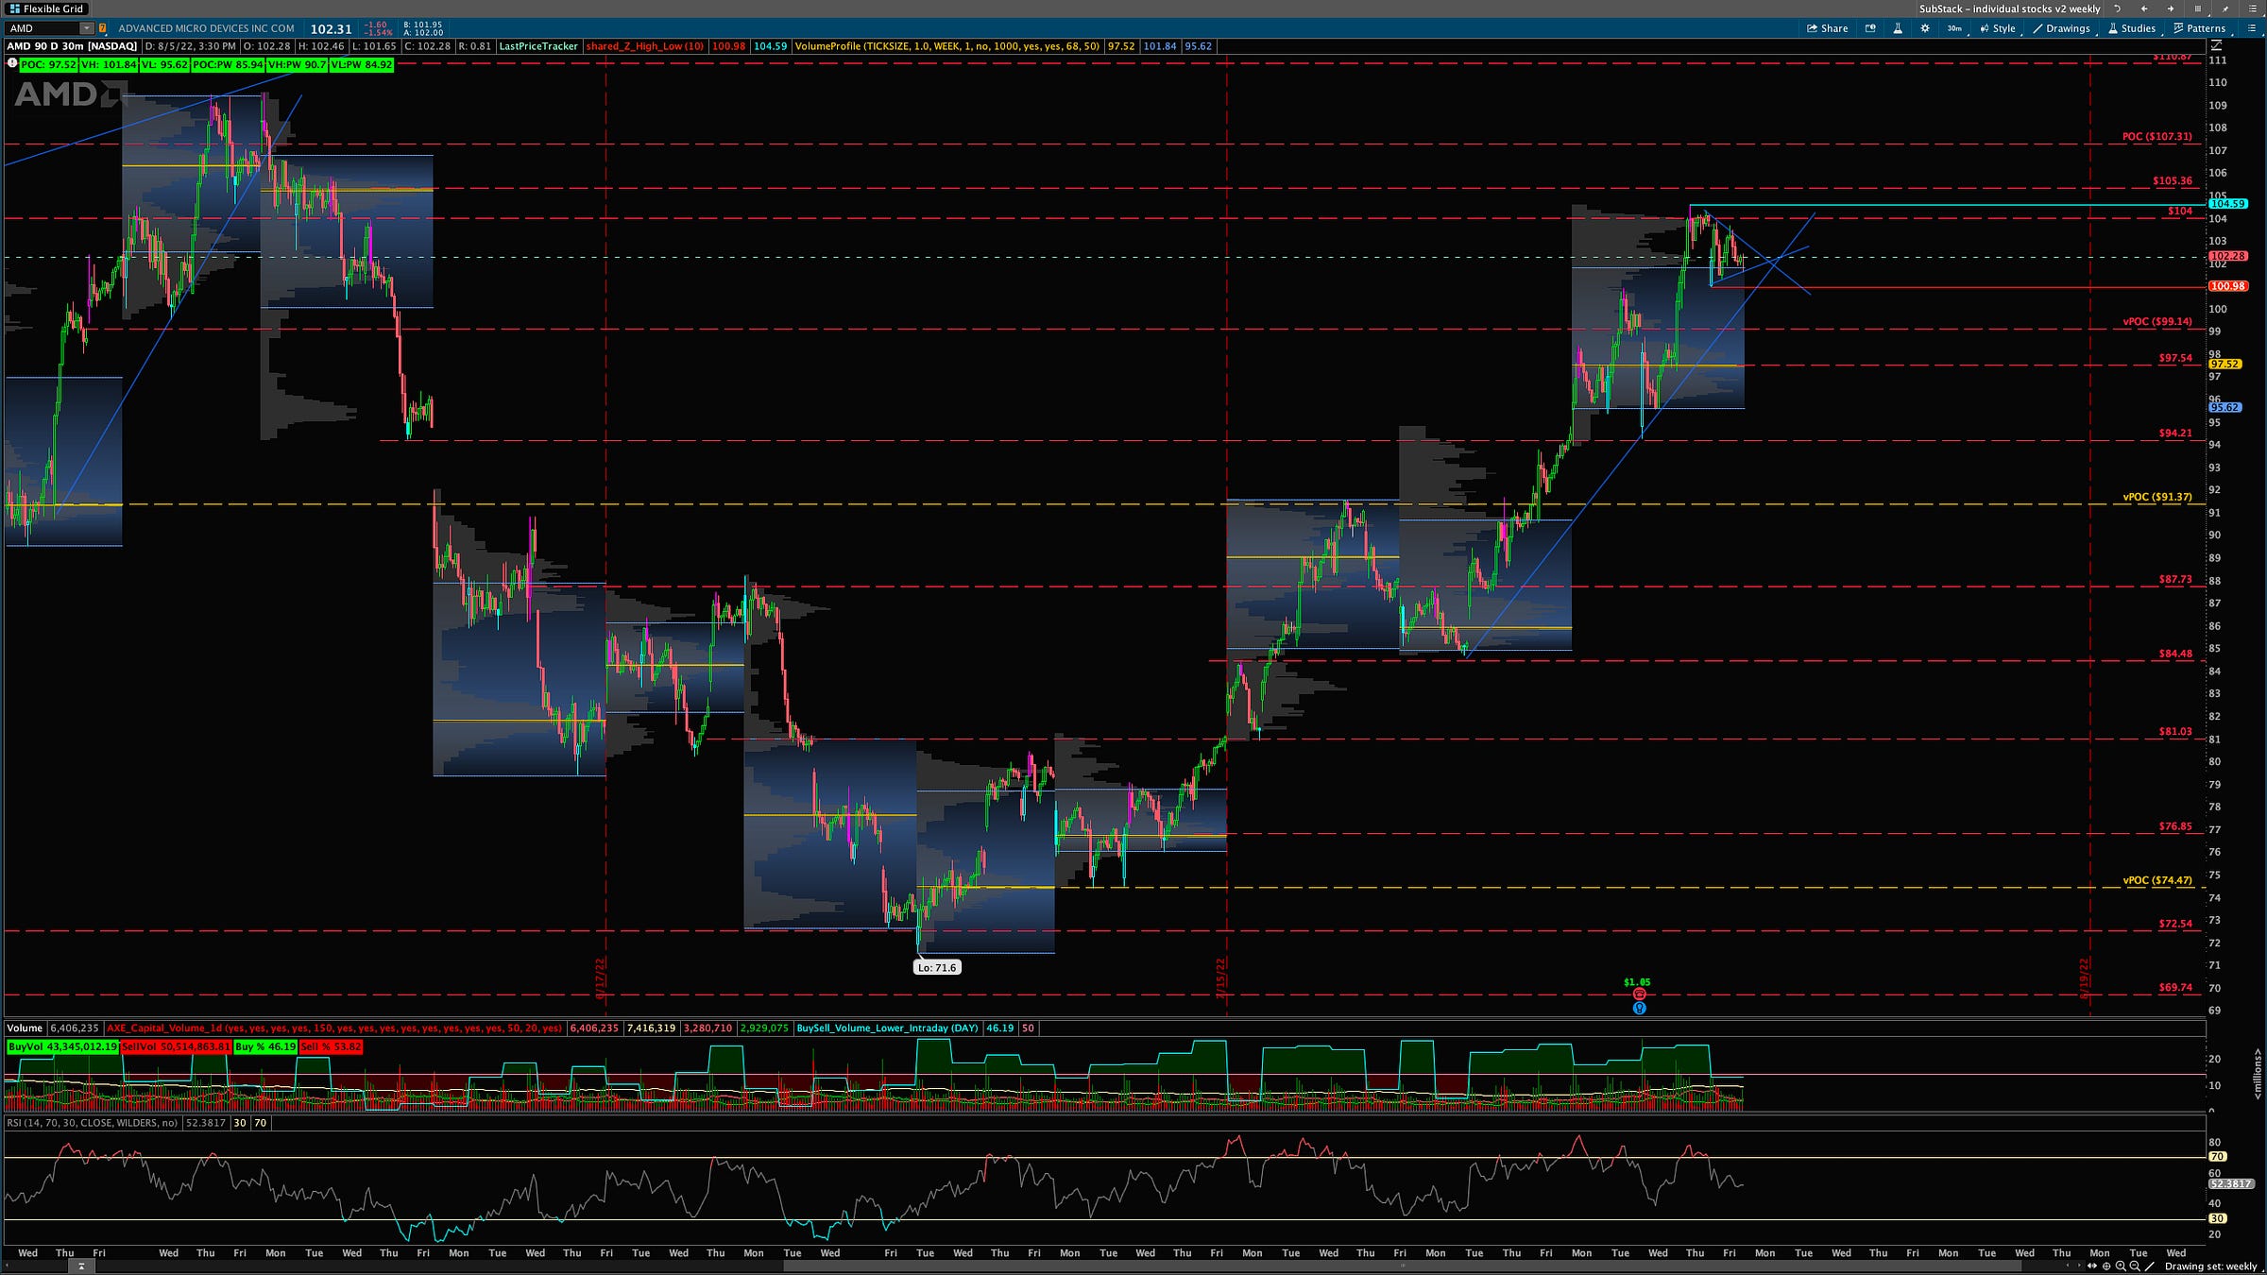Click the blue 95.62 price bubble
Image resolution: width=2267 pixels, height=1275 pixels.
[2224, 407]
